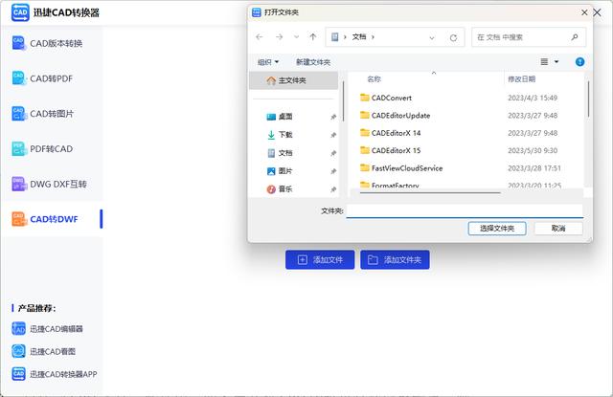Select the CAD转图片 option
The width and height of the screenshot is (613, 397).
(x=54, y=114)
